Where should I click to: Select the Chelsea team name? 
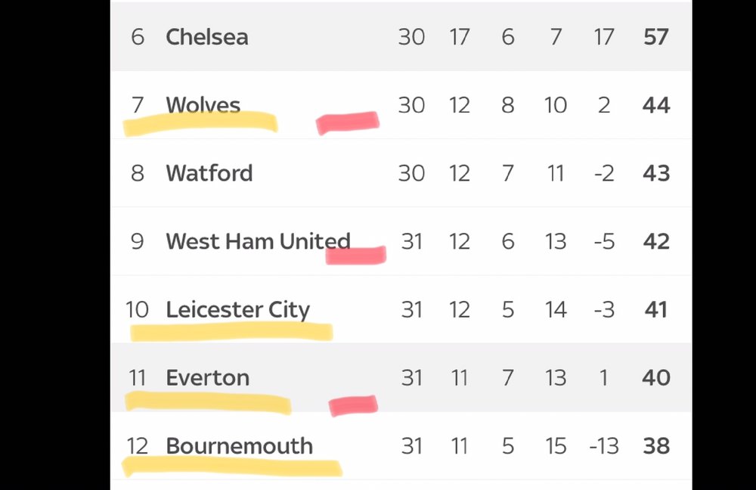click(207, 37)
